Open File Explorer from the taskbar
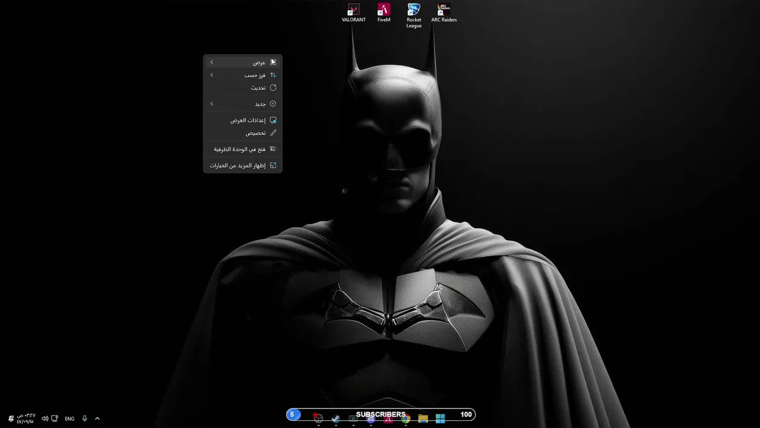The height and width of the screenshot is (428, 760). 423,418
